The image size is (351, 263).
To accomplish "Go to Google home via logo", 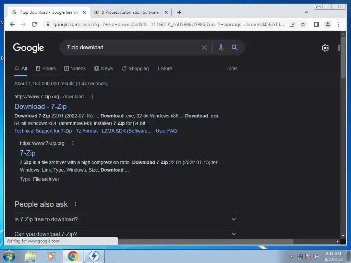I will 28,48.
